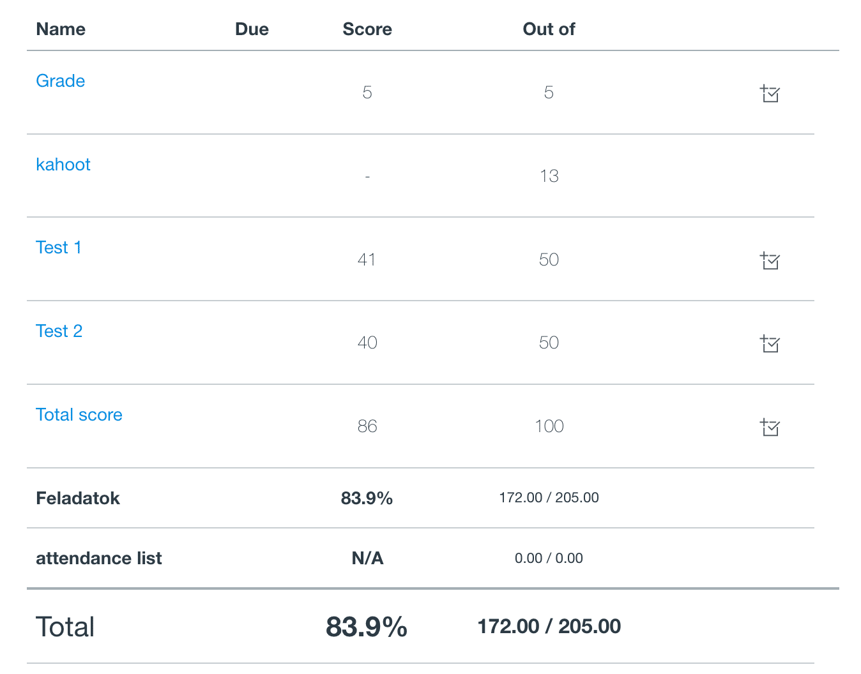The height and width of the screenshot is (674, 861).
Task: Click the Total 83.9% percentage
Action: pos(367,627)
